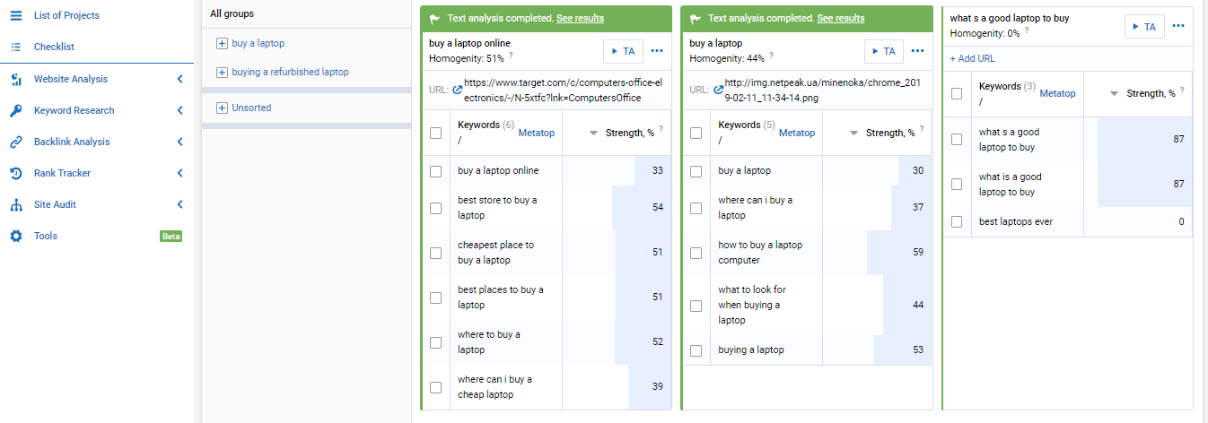This screenshot has height=423, width=1208.
Task: Expand the 'buy a laptop' group tree node
Action: point(222,43)
